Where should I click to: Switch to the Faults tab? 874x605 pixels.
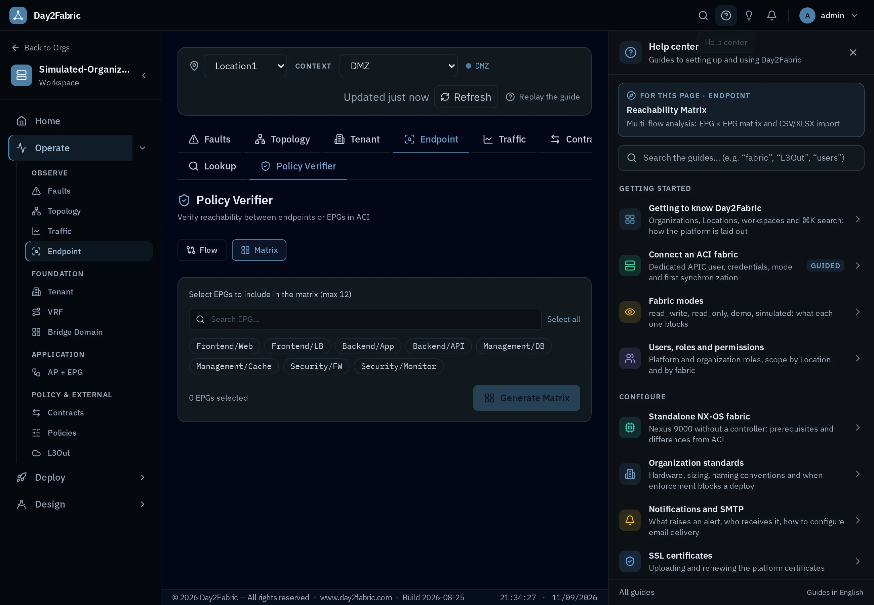(x=210, y=139)
